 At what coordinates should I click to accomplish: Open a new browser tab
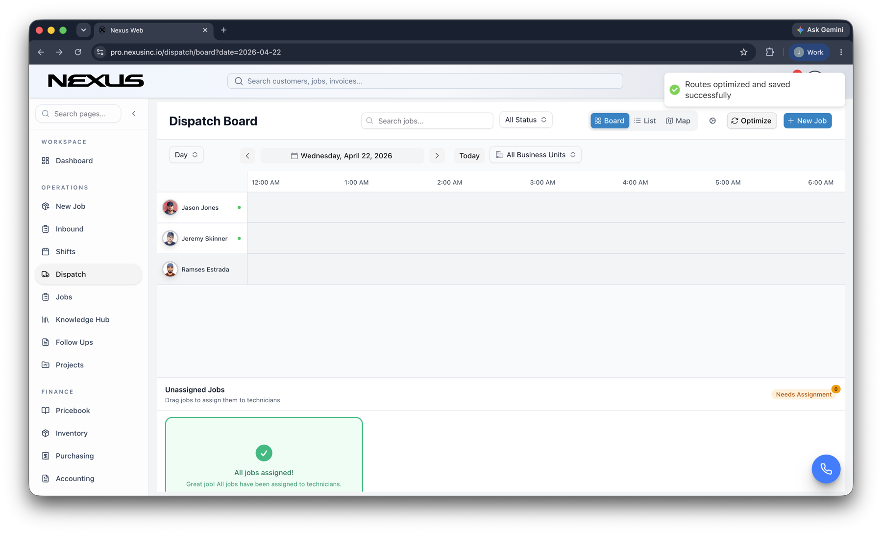tap(224, 30)
